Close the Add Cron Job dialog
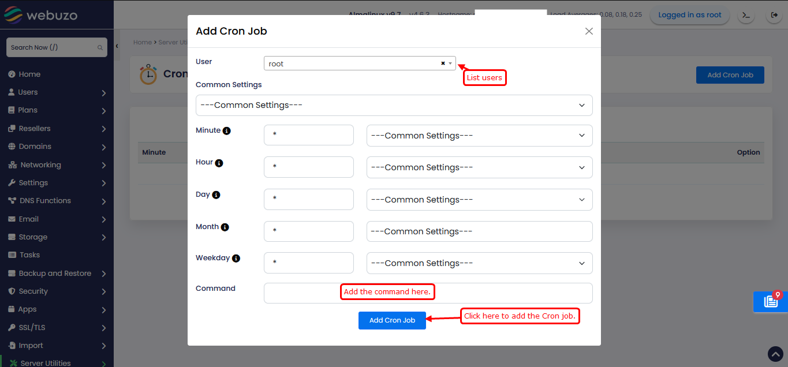The width and height of the screenshot is (788, 367). coord(589,31)
